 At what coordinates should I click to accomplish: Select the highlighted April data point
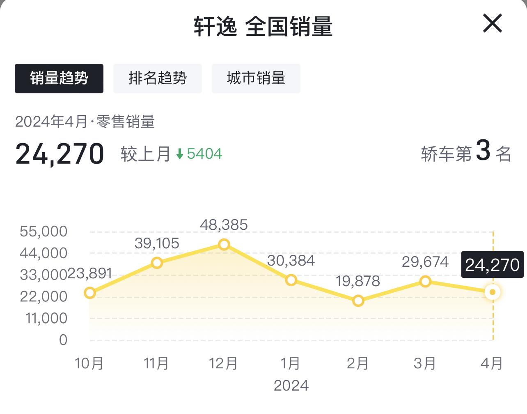point(493,292)
